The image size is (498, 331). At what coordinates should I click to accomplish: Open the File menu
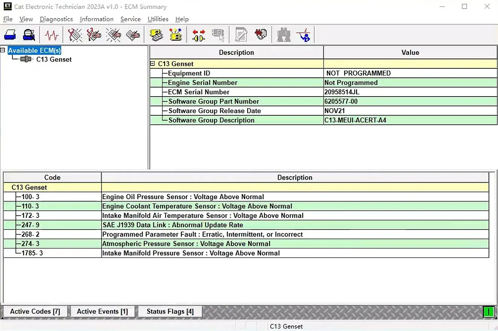pos(8,19)
